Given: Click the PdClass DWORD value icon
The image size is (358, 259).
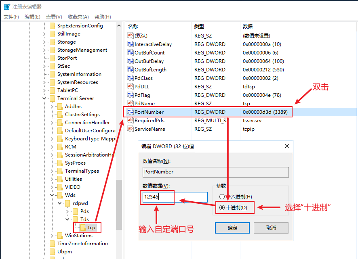Looking at the screenshot, I should coord(131,78).
